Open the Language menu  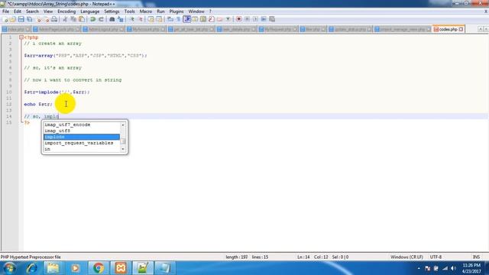tap(90, 11)
